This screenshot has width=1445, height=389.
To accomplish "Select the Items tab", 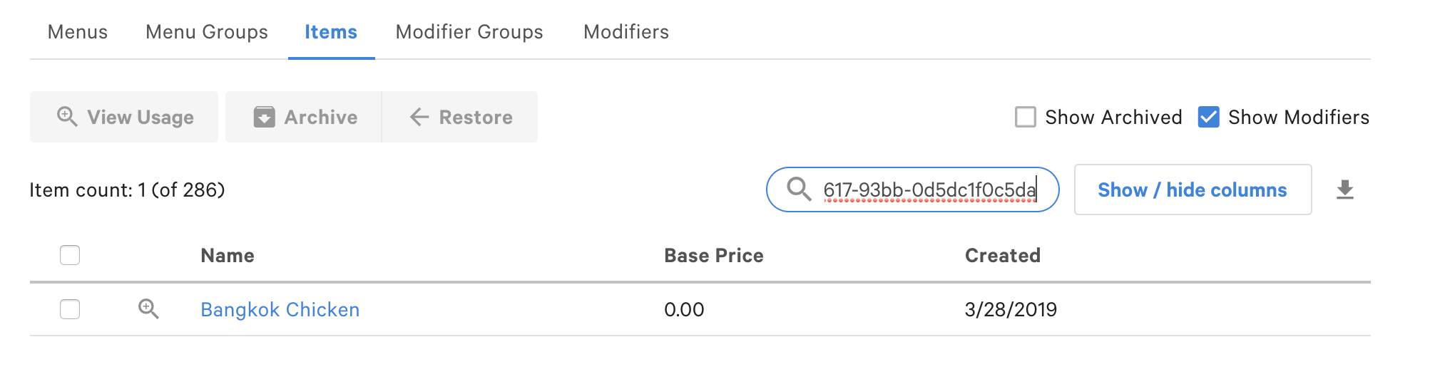I will tap(331, 32).
